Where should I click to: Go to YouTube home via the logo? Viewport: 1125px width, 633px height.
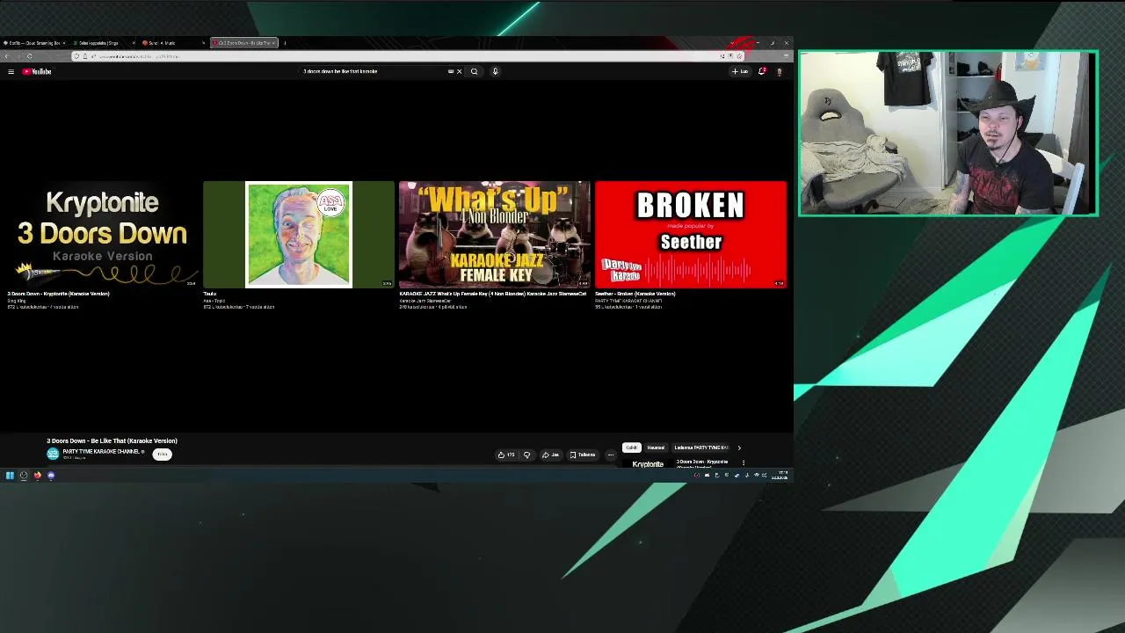(37, 71)
